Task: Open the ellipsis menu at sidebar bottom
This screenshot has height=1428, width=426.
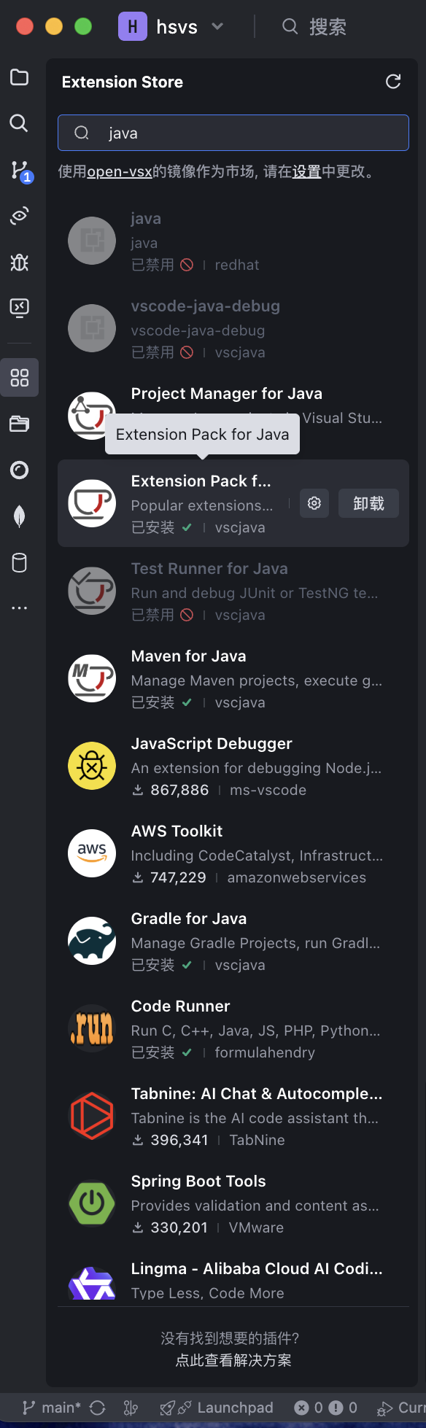Action: [19, 608]
